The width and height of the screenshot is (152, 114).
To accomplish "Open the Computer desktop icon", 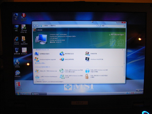I will (x=16, y=16).
